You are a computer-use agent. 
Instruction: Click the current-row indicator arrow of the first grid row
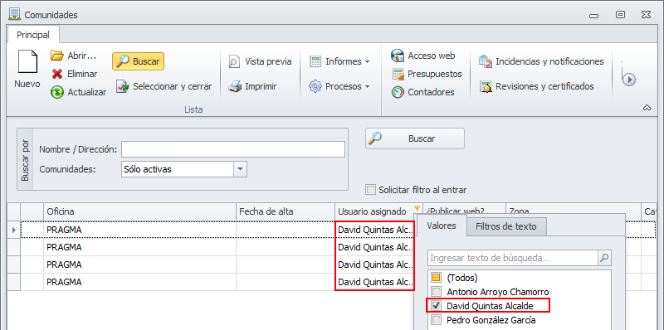point(14,230)
